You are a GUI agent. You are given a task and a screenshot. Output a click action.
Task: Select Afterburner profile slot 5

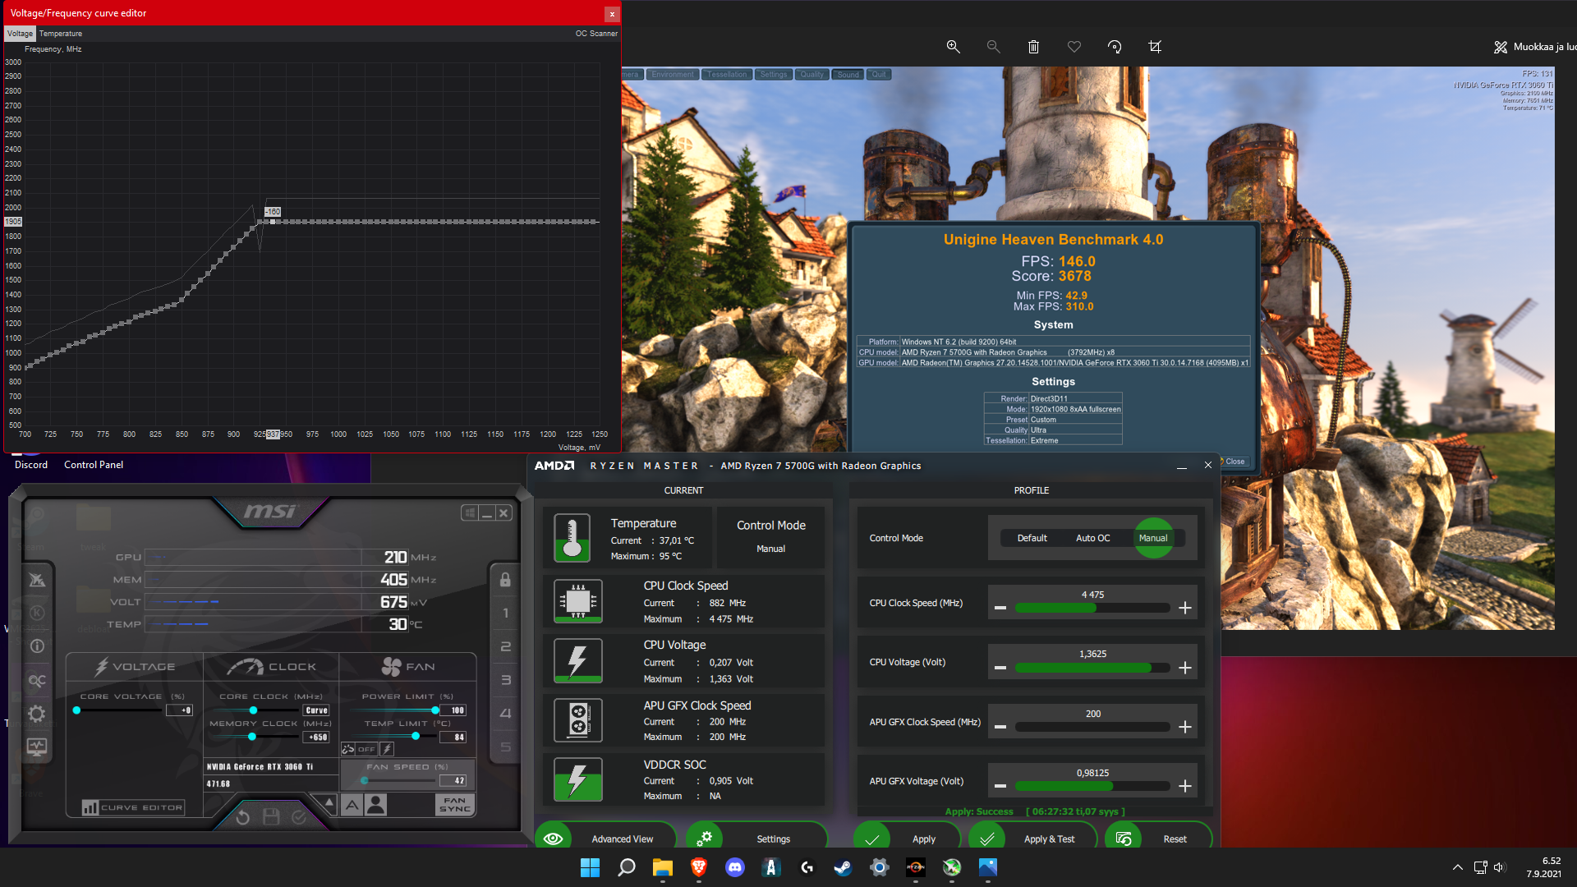tap(505, 747)
